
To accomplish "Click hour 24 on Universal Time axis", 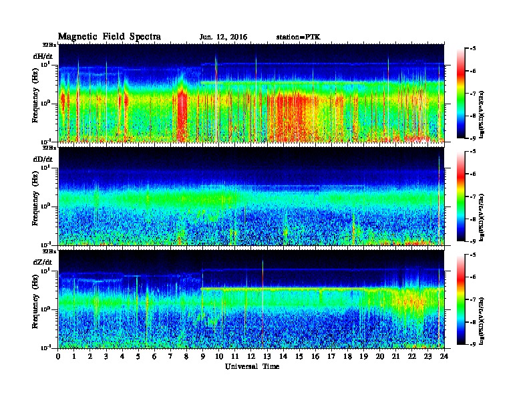I will tap(444, 356).
